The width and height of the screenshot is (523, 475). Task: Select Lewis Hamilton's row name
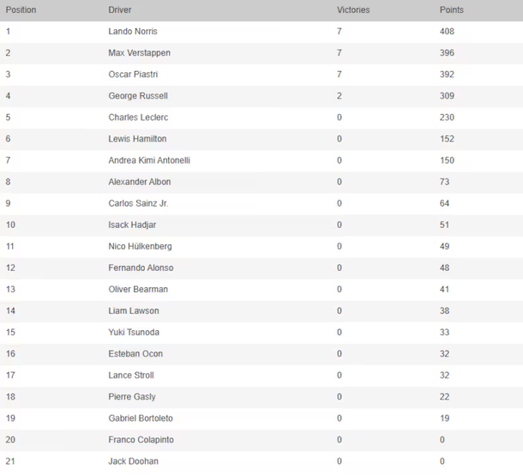pyautogui.click(x=137, y=139)
